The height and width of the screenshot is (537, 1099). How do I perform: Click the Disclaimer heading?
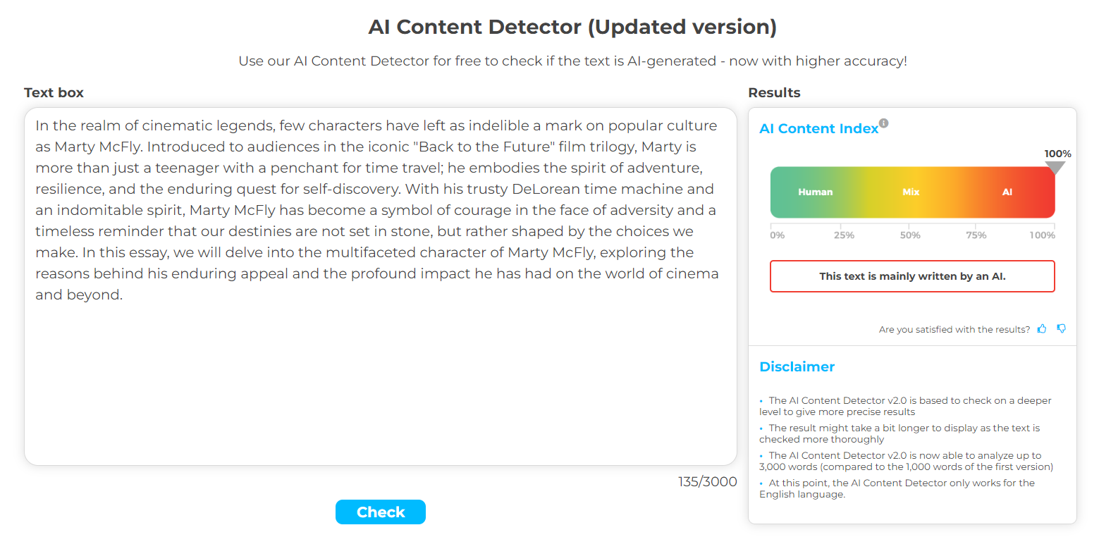pyautogui.click(x=797, y=366)
